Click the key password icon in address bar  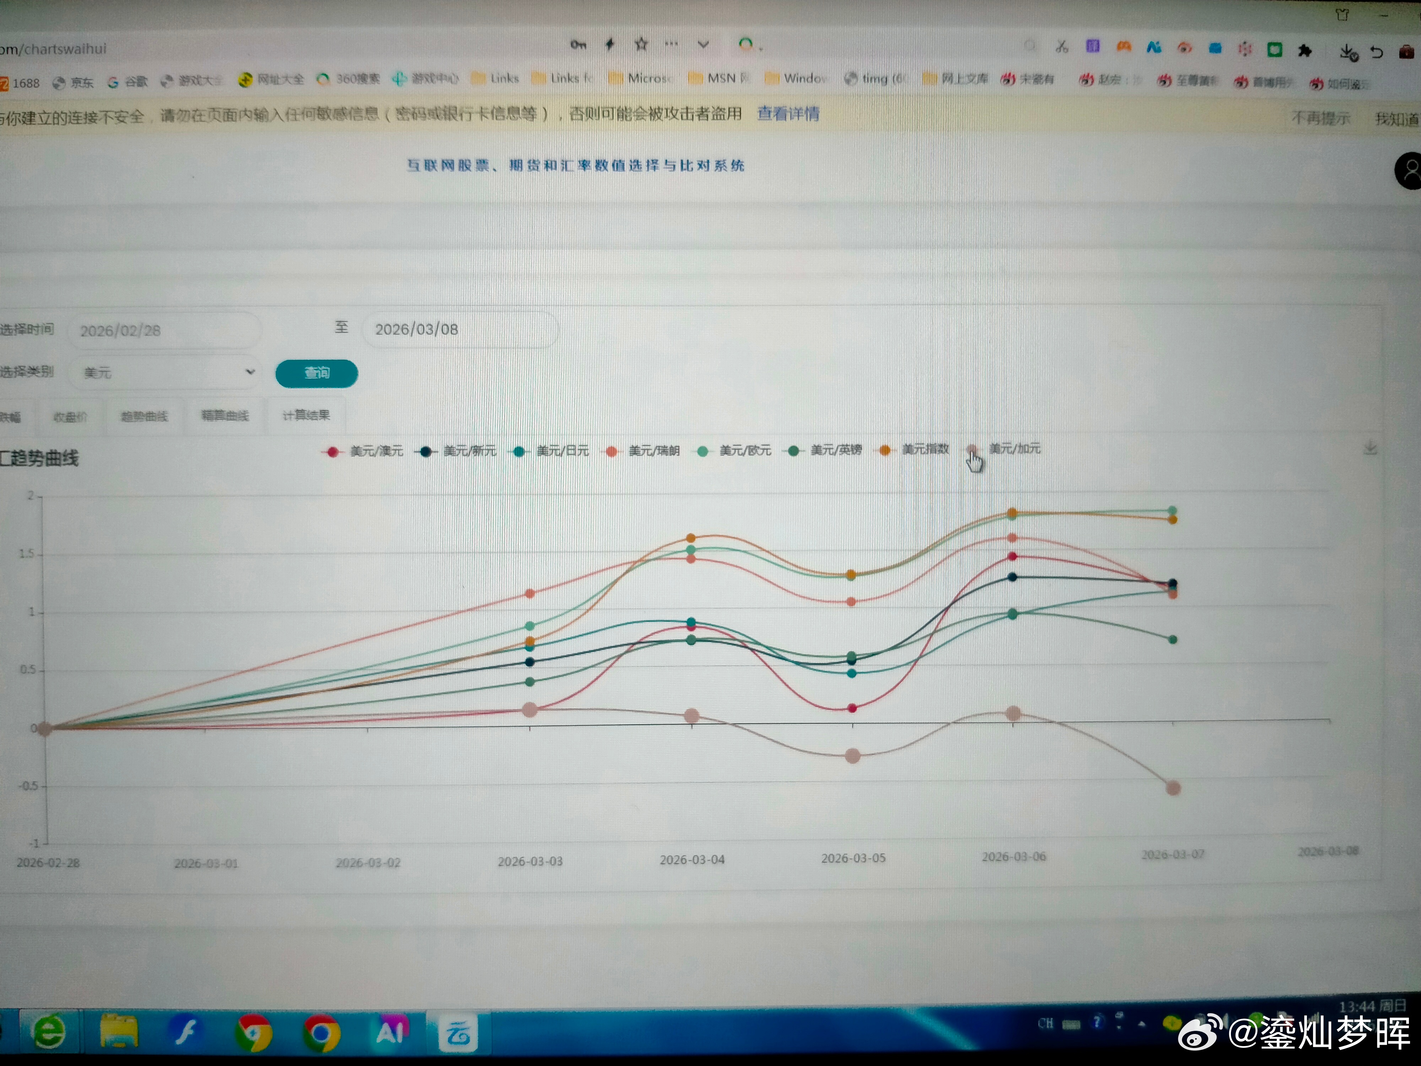(x=578, y=44)
